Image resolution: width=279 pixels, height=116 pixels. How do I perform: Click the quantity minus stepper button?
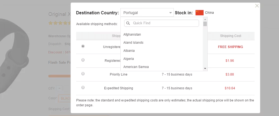(60, 88)
